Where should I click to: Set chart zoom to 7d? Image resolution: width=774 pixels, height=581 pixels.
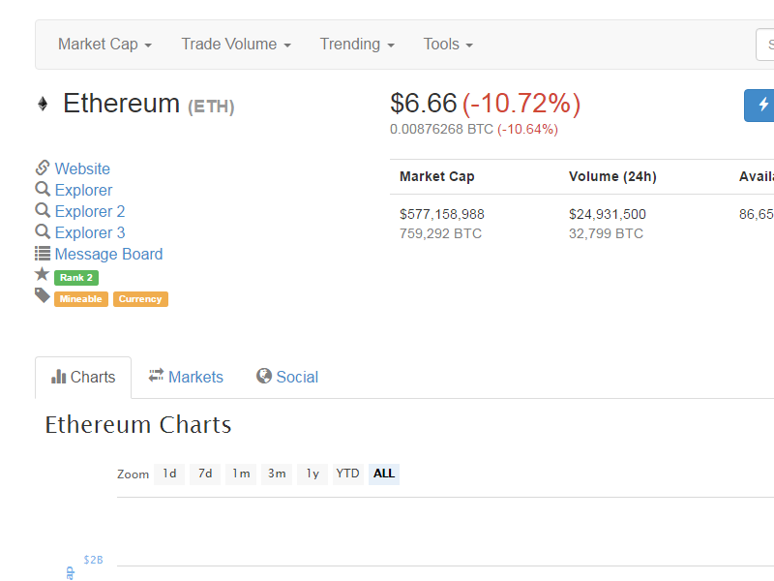(x=205, y=474)
